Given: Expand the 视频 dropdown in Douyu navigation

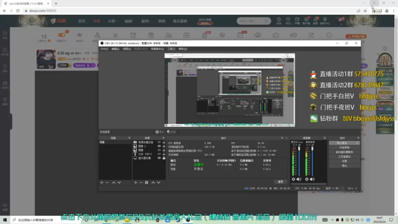Looking at the screenshot, I should [129, 21].
